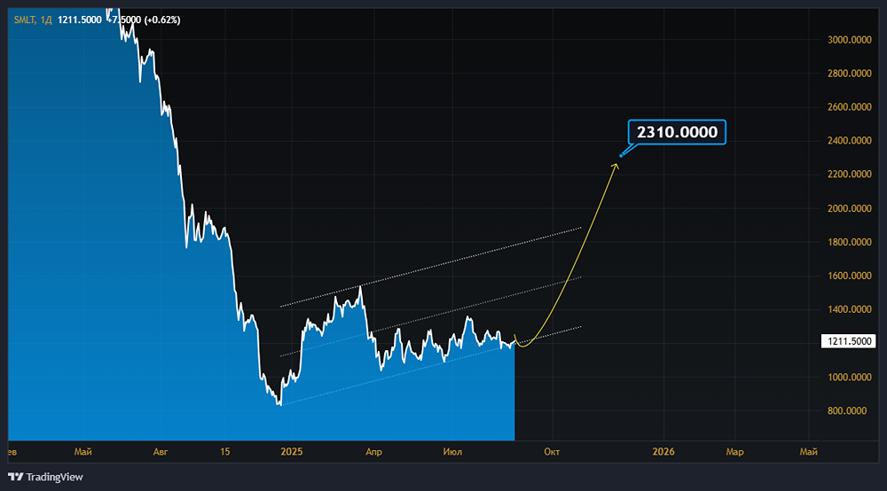This screenshot has height=491, width=887.
Task: Click the 3000.0000 price axis label
Action: pyautogui.click(x=849, y=40)
